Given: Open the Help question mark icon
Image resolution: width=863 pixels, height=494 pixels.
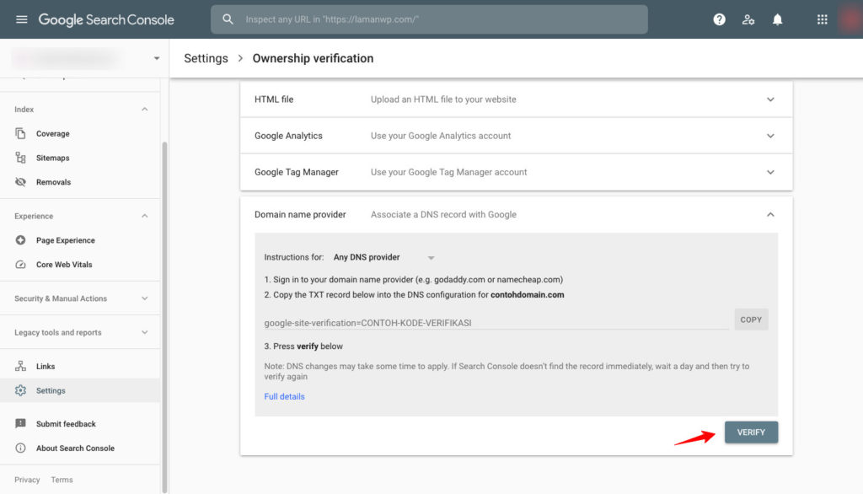Looking at the screenshot, I should click(719, 19).
